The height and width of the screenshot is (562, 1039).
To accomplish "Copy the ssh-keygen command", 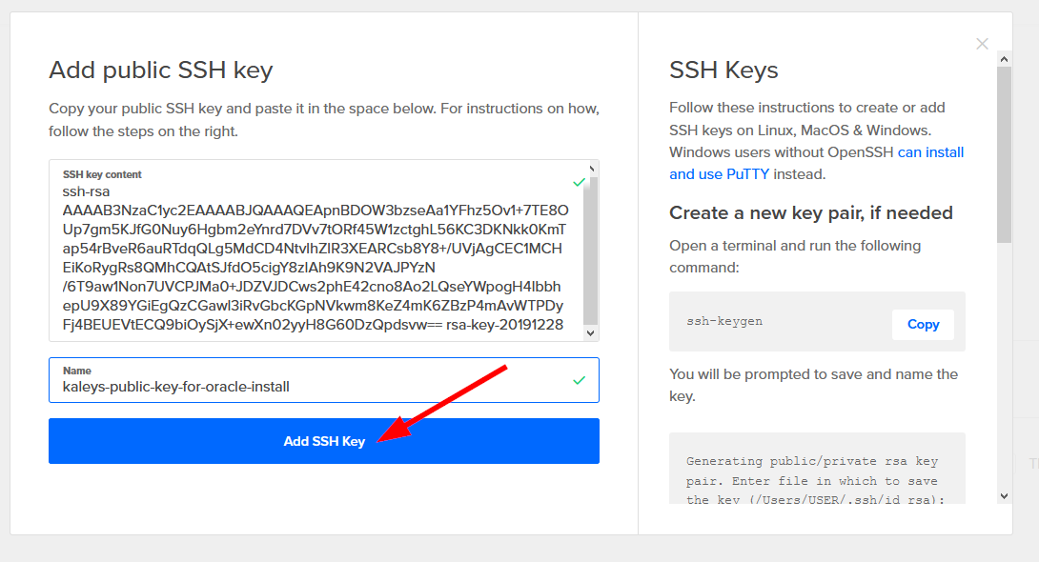I will [923, 324].
